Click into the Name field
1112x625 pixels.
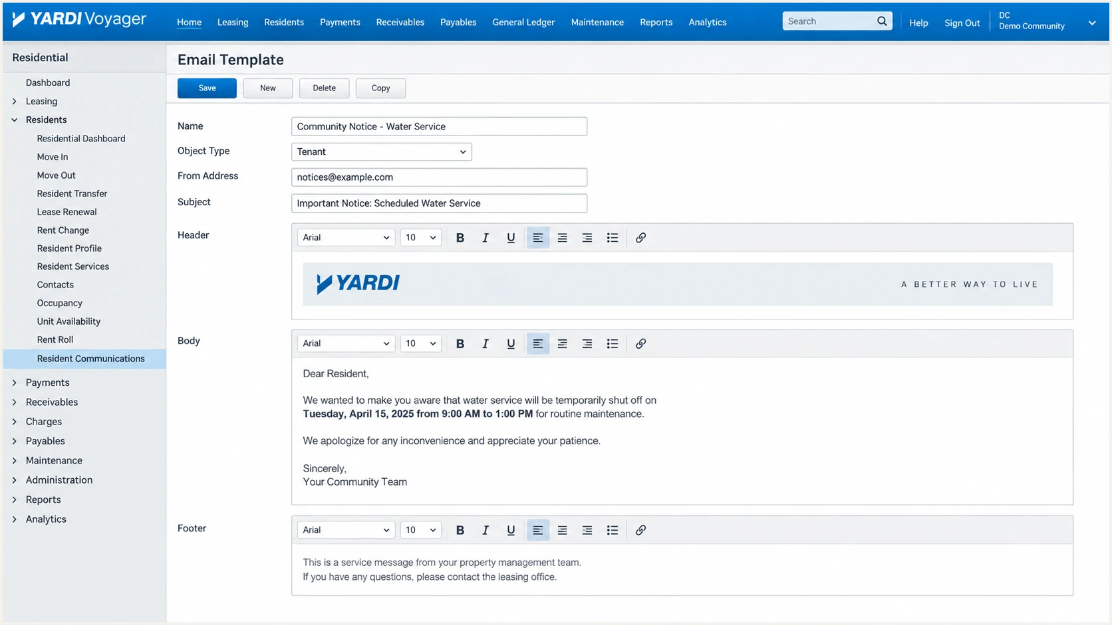pos(439,126)
